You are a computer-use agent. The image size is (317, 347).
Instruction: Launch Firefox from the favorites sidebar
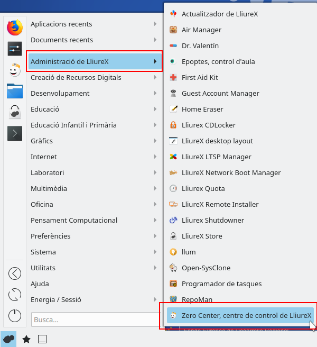(15, 27)
